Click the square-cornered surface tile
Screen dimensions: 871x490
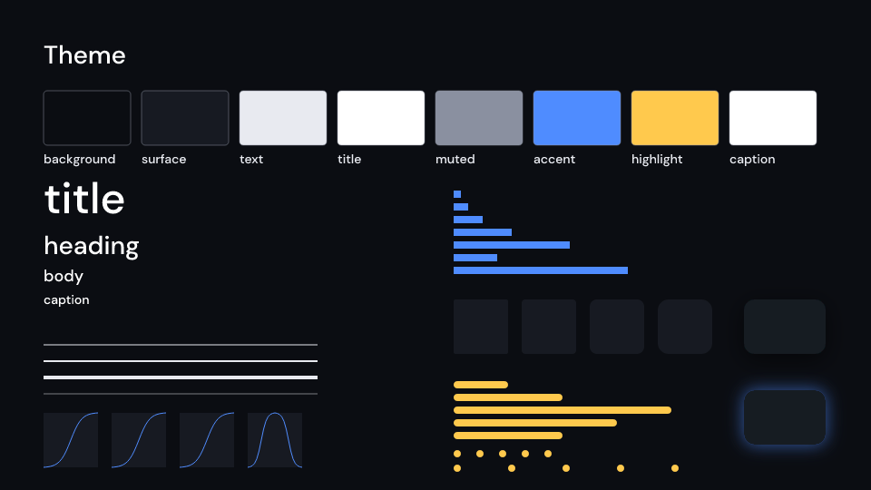click(481, 327)
